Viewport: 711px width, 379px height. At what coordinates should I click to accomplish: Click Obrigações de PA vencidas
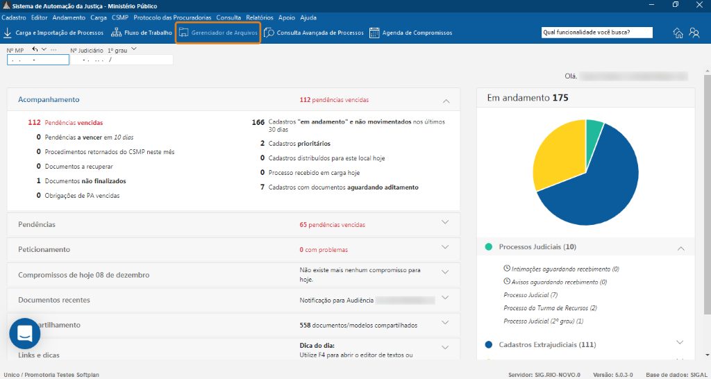point(78,195)
